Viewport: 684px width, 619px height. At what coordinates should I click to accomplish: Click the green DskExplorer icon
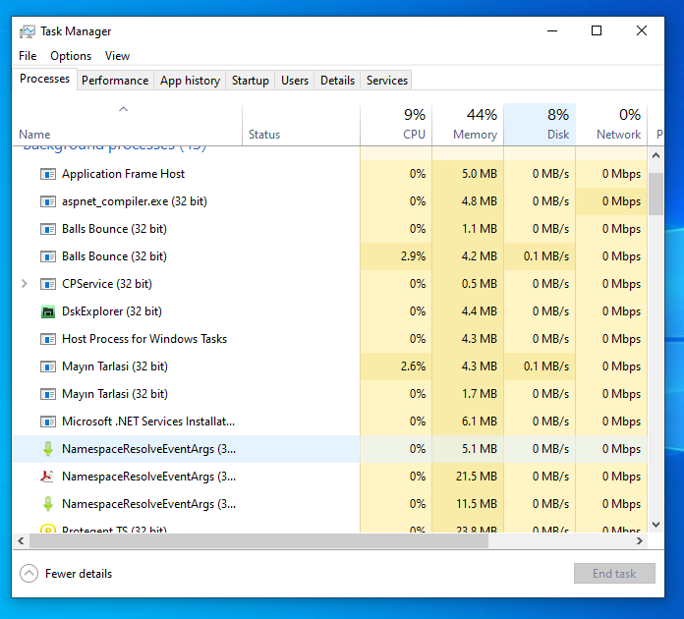click(x=48, y=311)
